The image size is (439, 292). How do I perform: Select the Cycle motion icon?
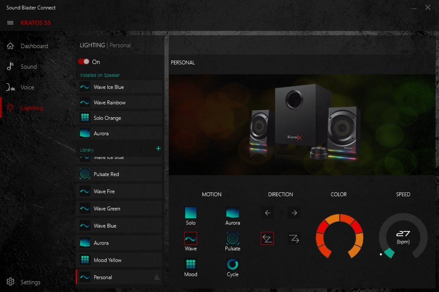pos(232,264)
